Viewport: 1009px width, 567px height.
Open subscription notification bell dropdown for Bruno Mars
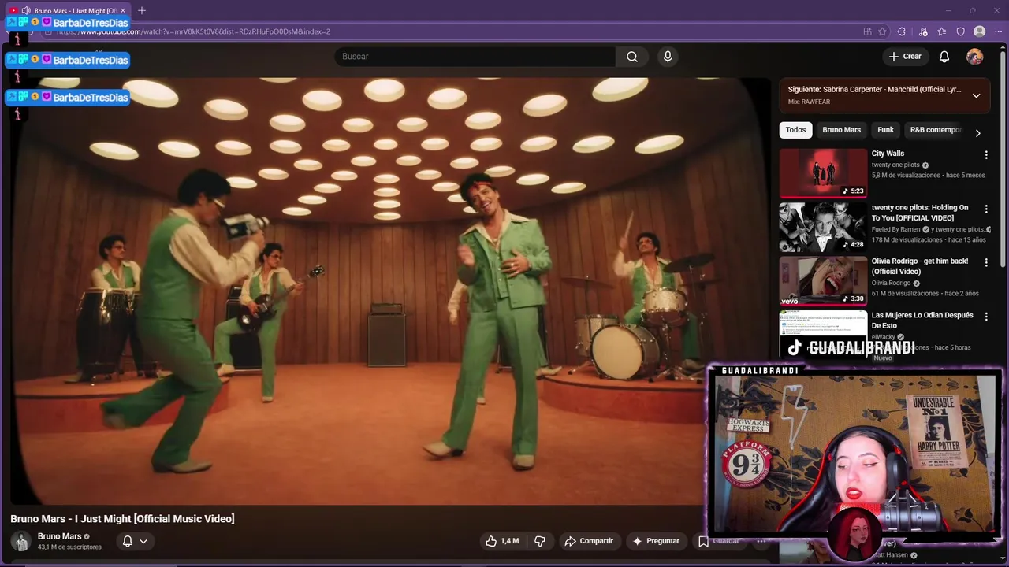[x=134, y=541]
